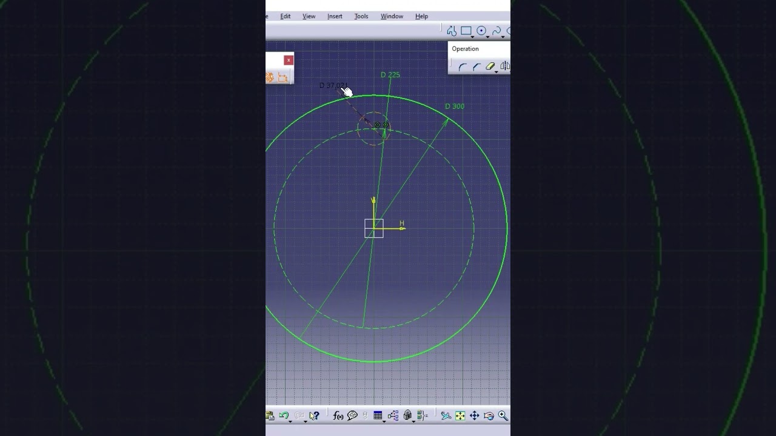Select the Rotate view tool
776x436 pixels.
point(489,415)
